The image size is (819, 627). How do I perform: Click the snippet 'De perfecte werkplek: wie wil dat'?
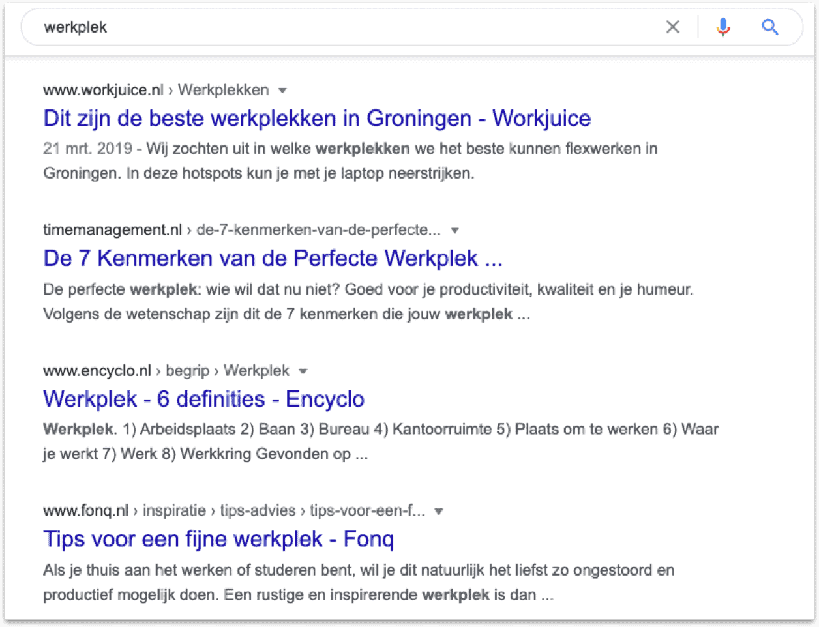coord(368,302)
